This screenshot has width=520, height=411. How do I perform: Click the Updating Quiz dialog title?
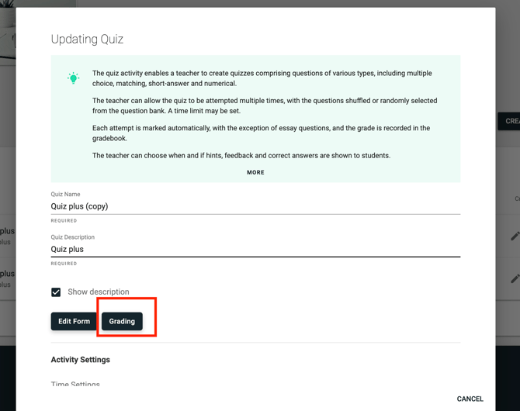[x=87, y=39]
